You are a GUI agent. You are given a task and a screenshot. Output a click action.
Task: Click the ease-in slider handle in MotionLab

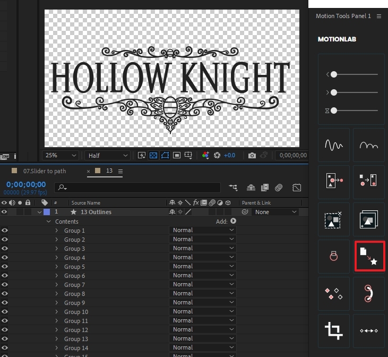coord(334,74)
